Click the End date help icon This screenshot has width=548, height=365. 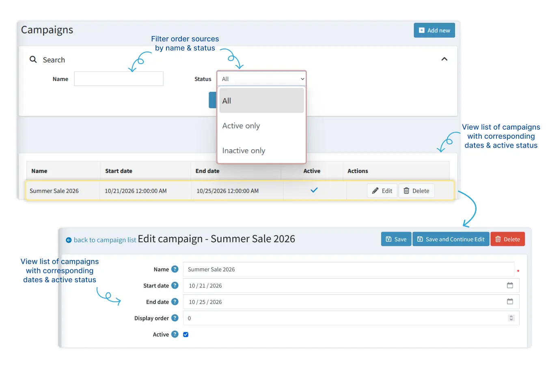pyautogui.click(x=175, y=301)
